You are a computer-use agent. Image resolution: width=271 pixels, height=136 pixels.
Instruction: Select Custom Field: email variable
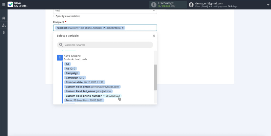tap(92, 87)
